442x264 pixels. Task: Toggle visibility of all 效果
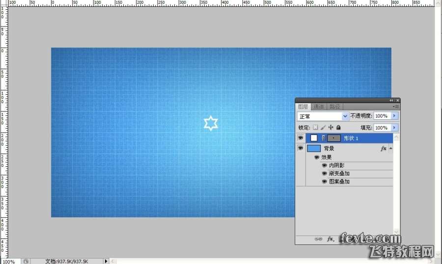(317, 157)
